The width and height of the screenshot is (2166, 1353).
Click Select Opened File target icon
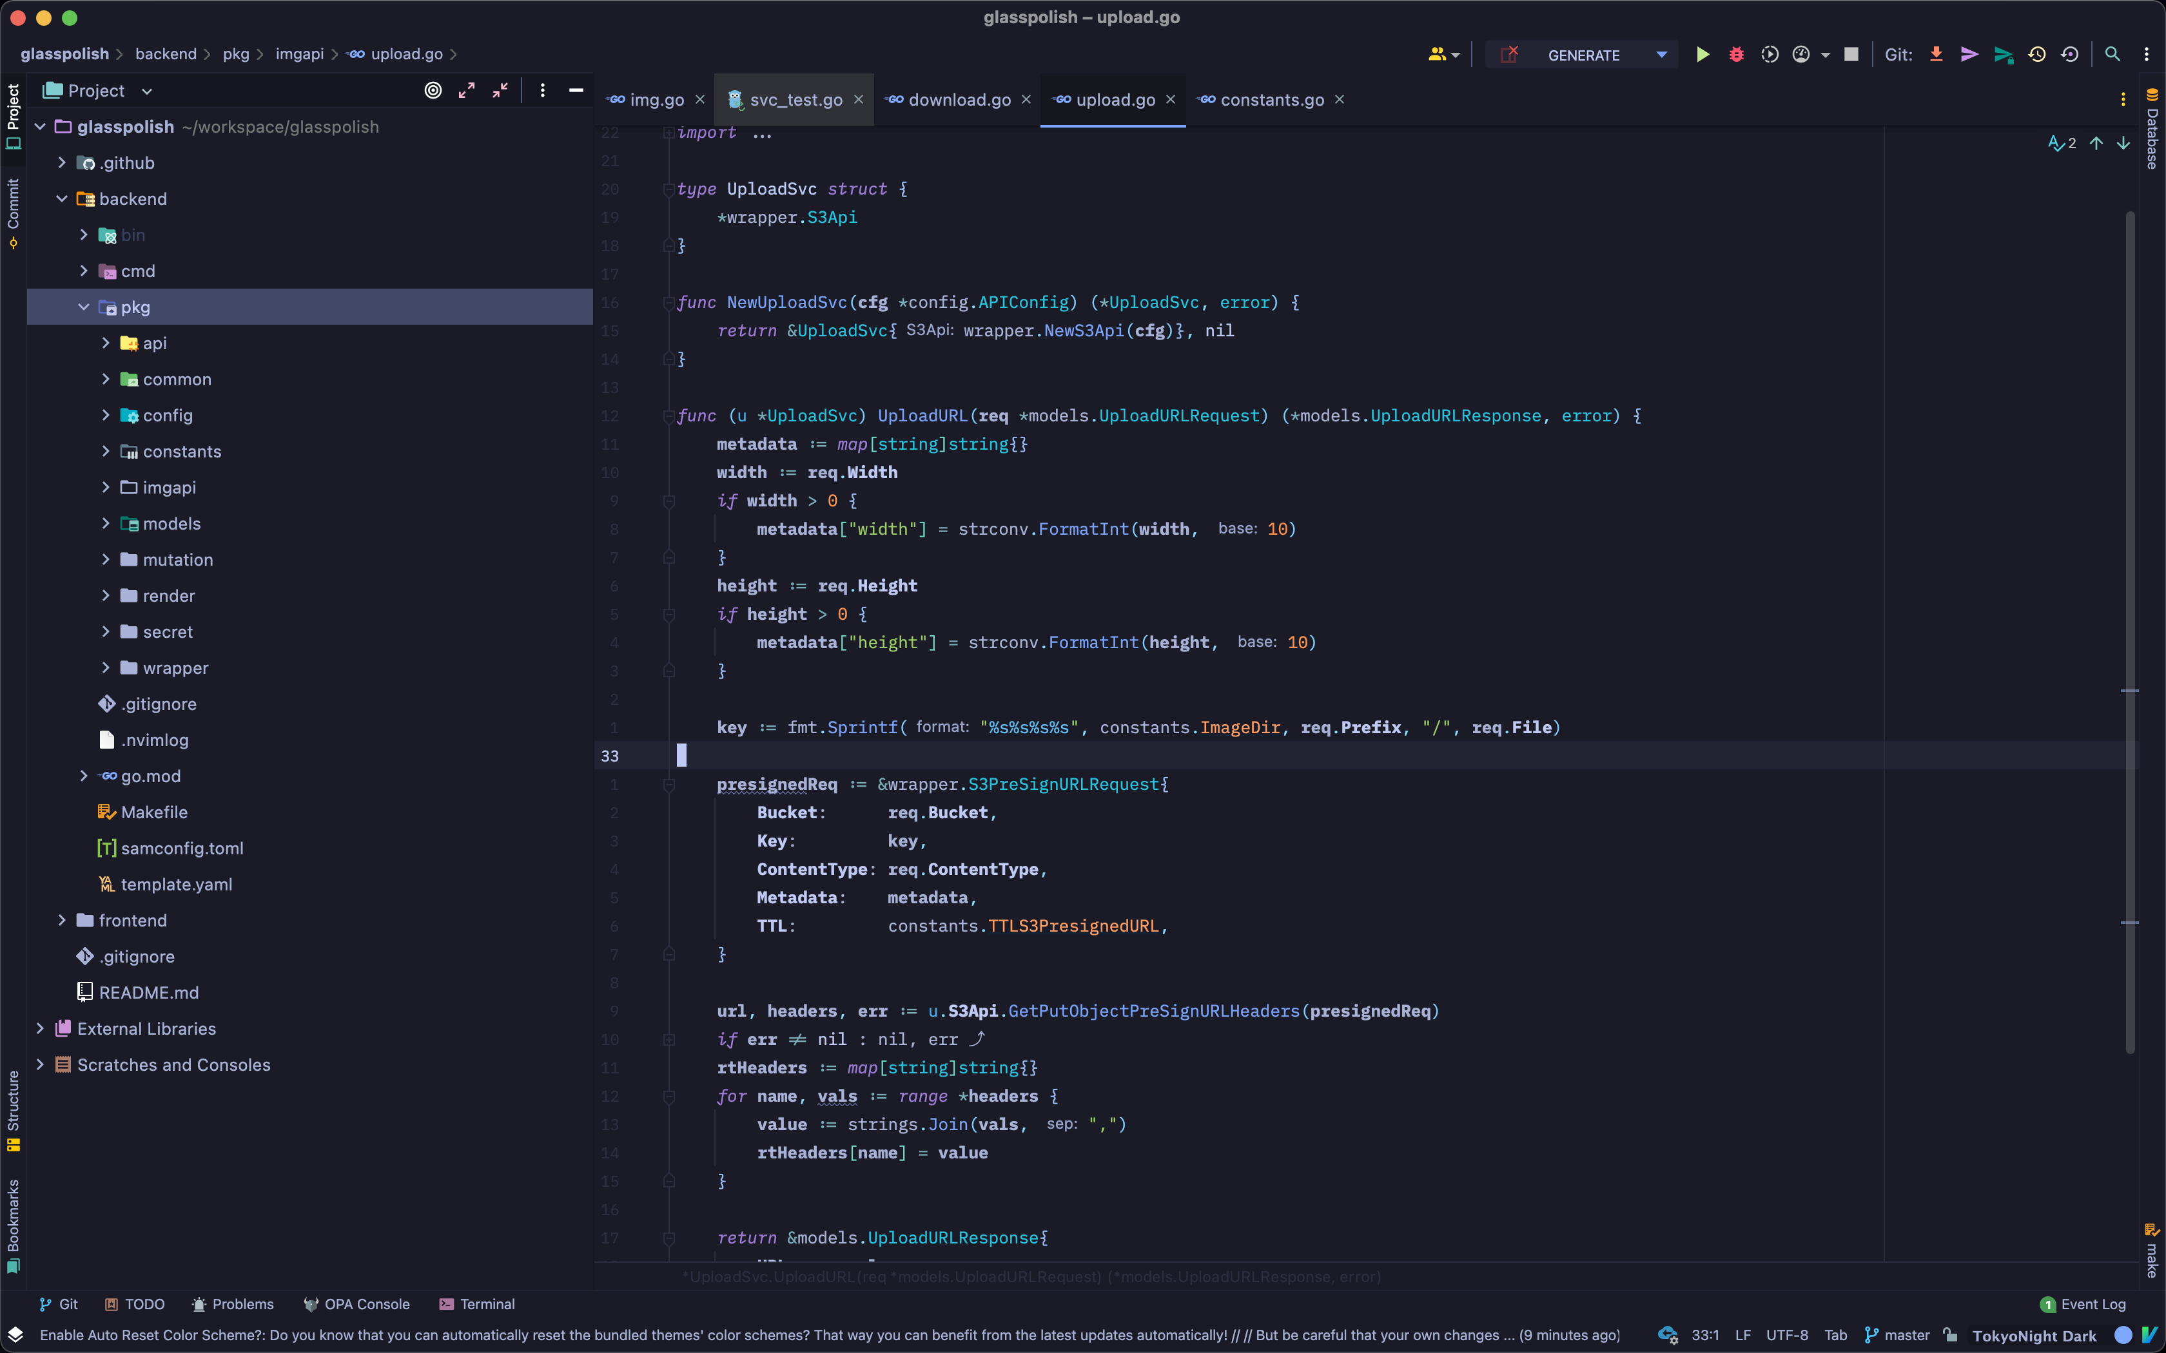[x=433, y=90]
